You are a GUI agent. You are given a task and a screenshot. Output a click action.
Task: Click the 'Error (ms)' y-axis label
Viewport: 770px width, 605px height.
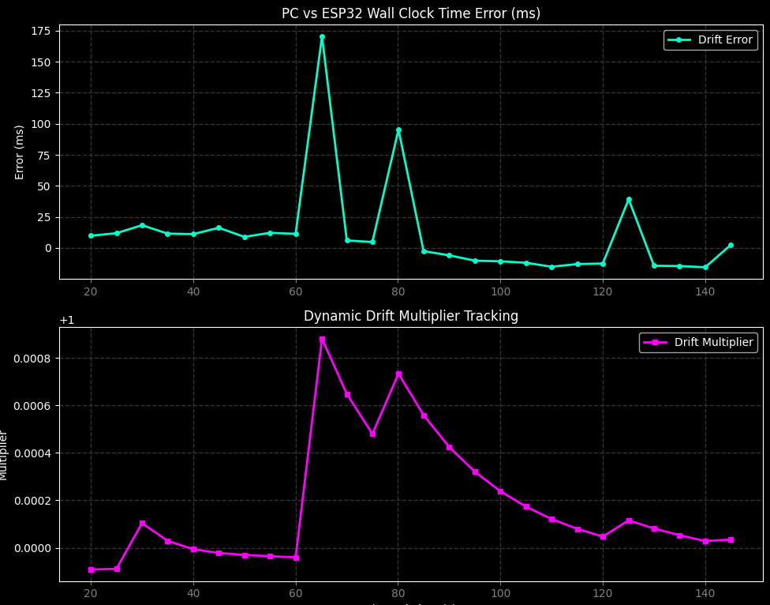(x=20, y=152)
